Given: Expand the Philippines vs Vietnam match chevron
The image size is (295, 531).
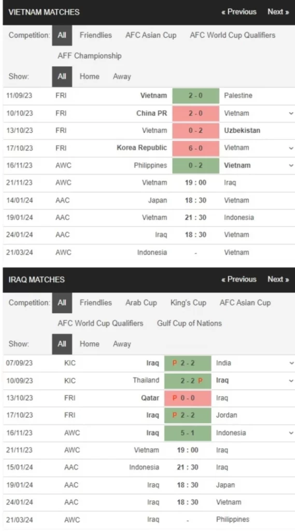Looking at the screenshot, I should (291, 165).
